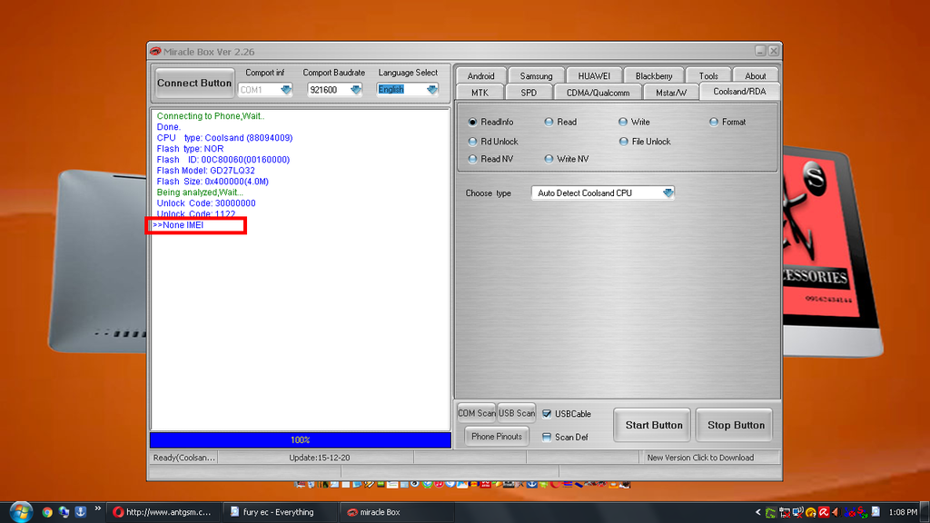Switch to the Opera antgsm taskbar window
Image resolution: width=930 pixels, height=523 pixels.
[163, 512]
